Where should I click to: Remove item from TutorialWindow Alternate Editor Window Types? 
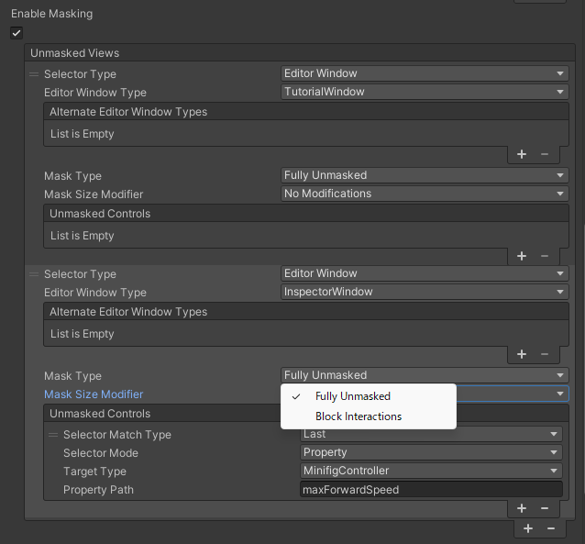[x=545, y=154]
